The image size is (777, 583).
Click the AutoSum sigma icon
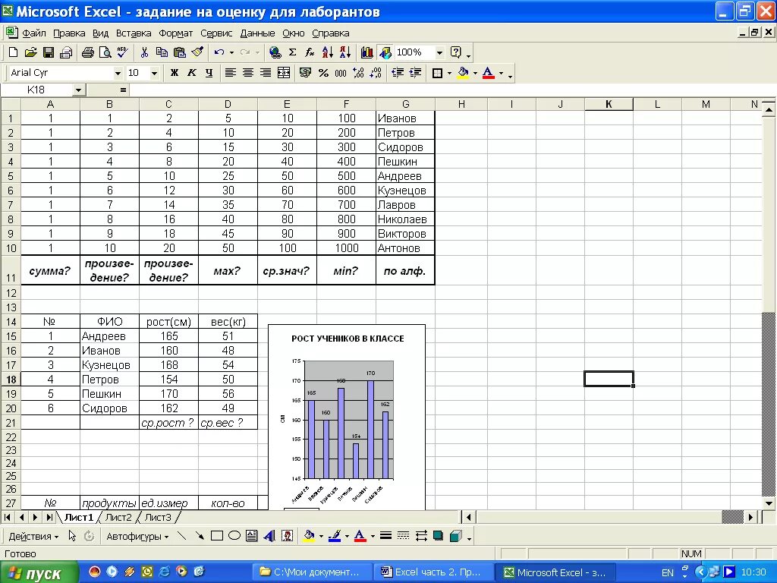point(292,52)
